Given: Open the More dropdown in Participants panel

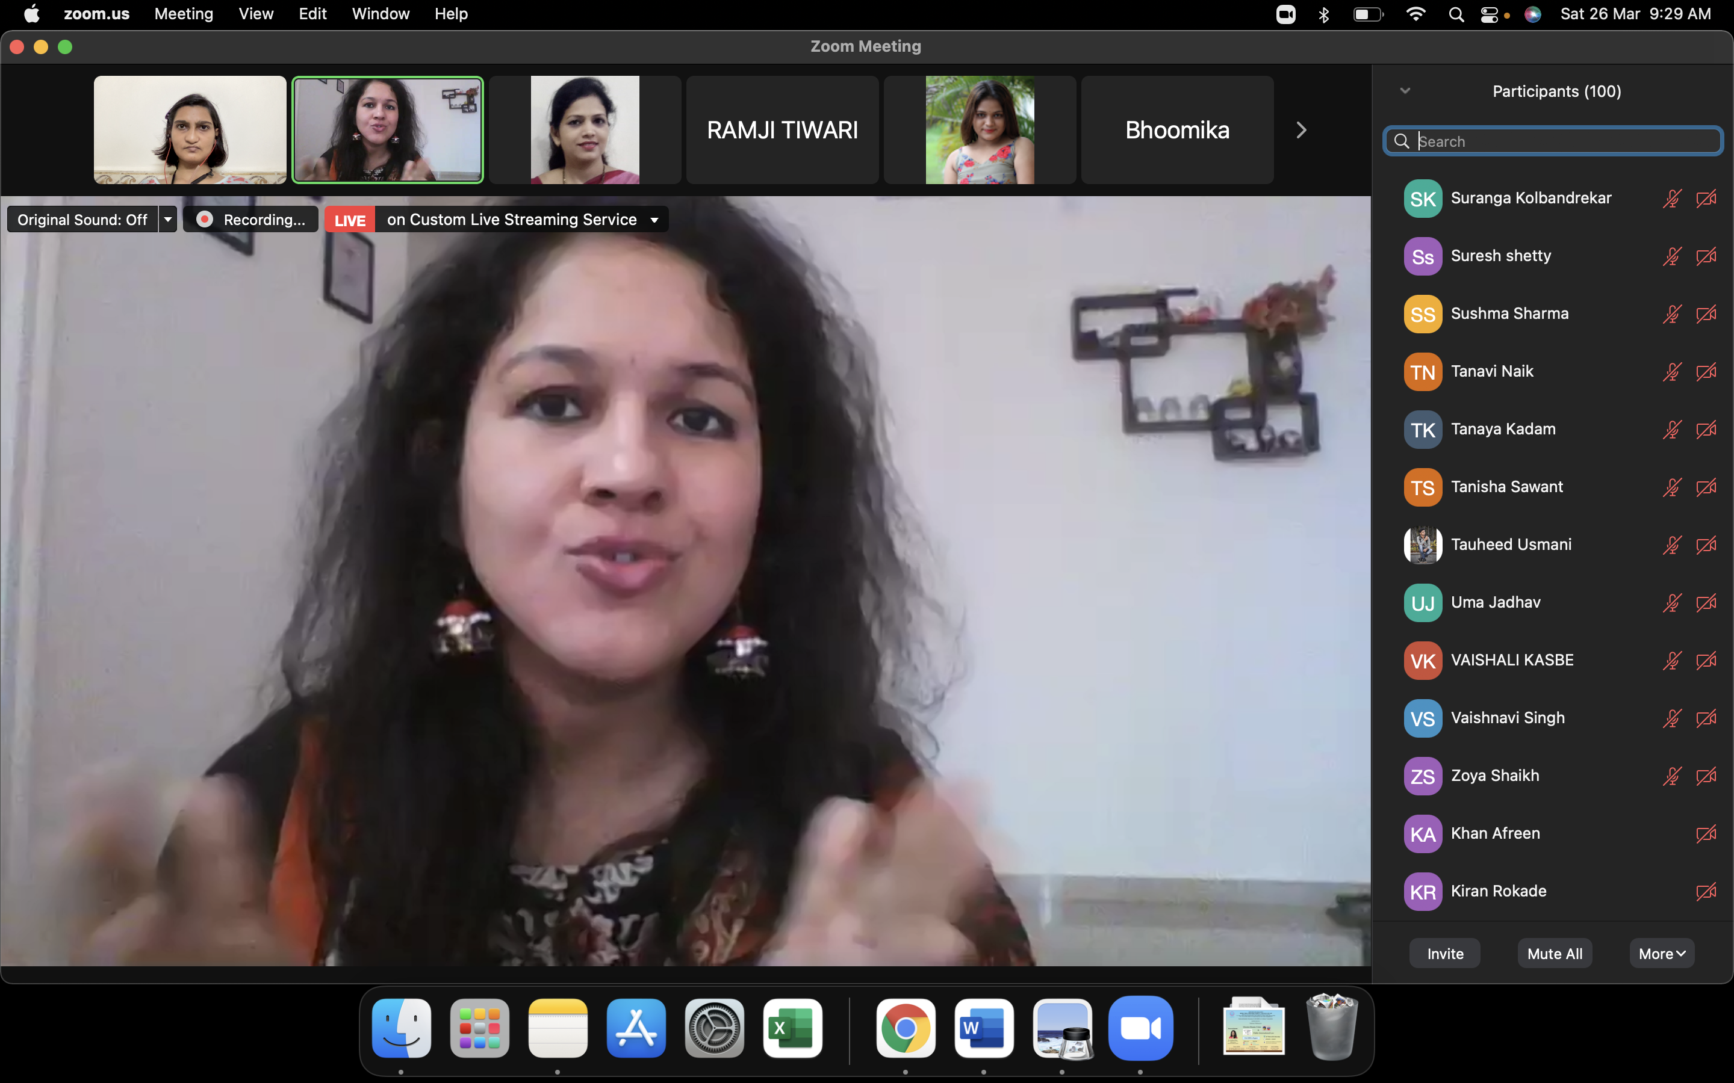Looking at the screenshot, I should pyautogui.click(x=1662, y=954).
